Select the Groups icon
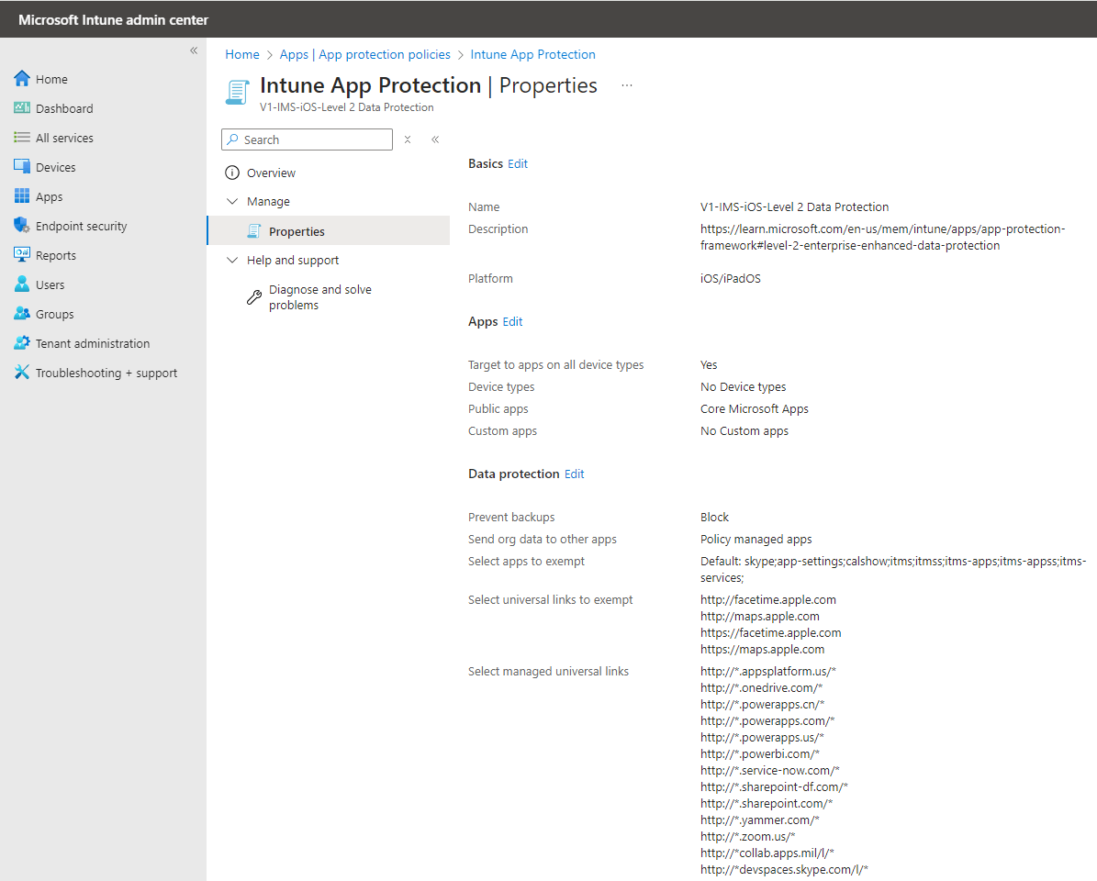Screen dimensions: 1097x881 (22, 314)
